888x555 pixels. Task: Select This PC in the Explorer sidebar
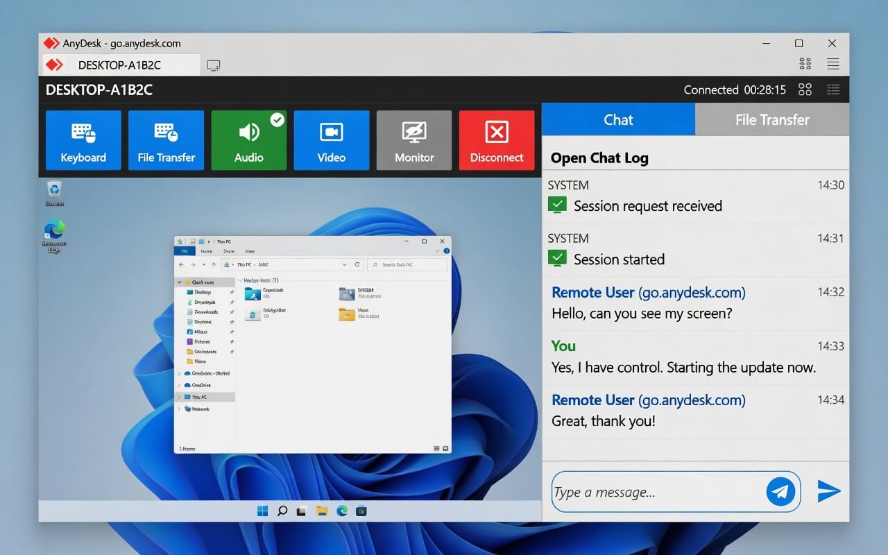[206, 397]
